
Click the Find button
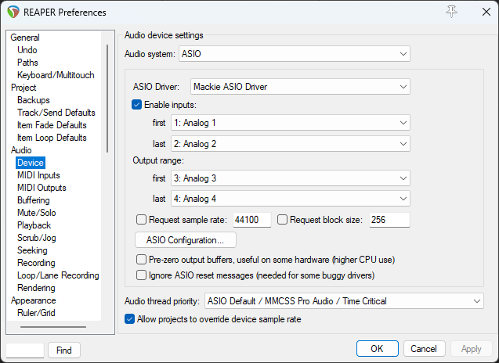click(64, 350)
